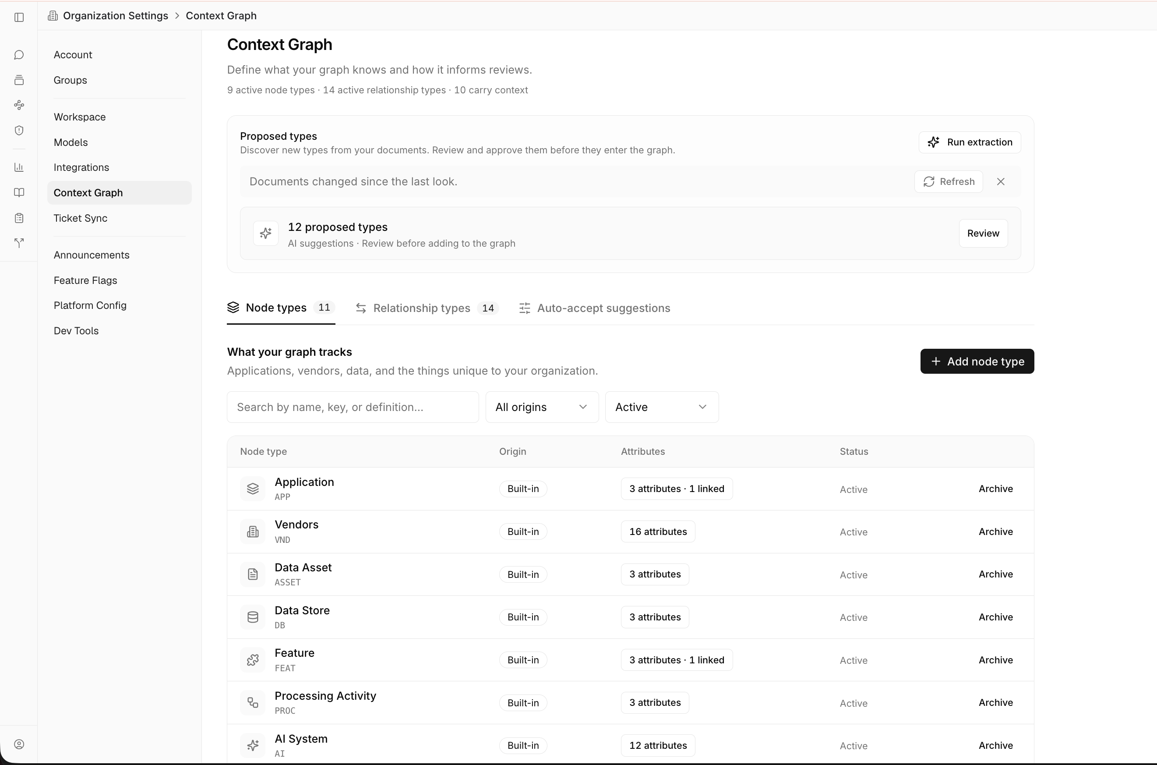This screenshot has height=765, width=1157.
Task: Open the bar chart icon in left rail
Action: (x=19, y=167)
